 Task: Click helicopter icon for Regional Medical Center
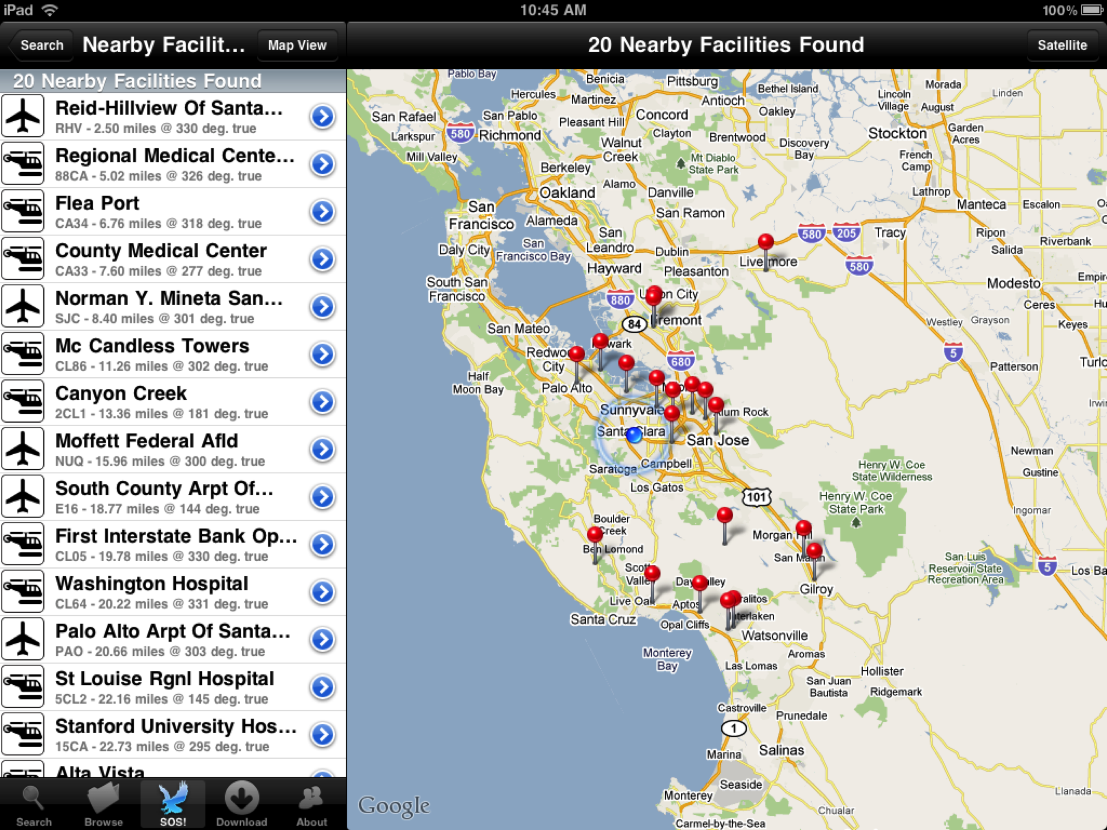coord(23,164)
